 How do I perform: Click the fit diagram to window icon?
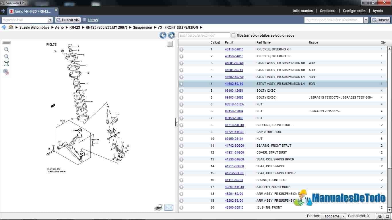(6, 64)
